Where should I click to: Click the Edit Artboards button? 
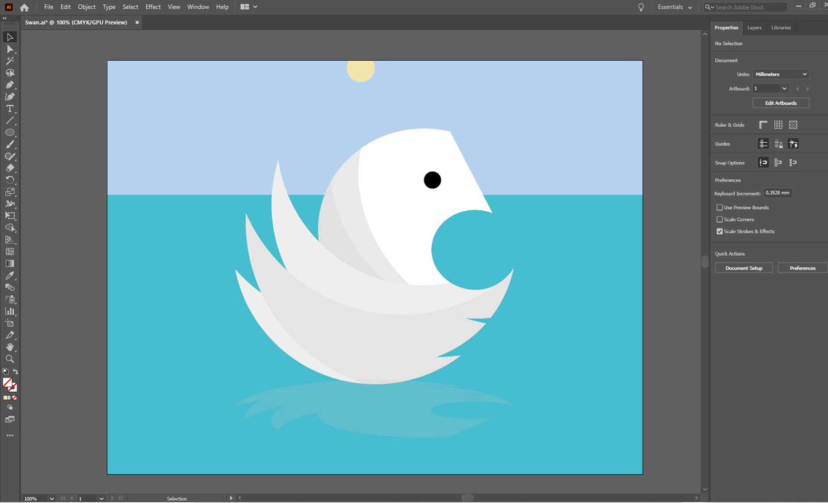pos(780,103)
